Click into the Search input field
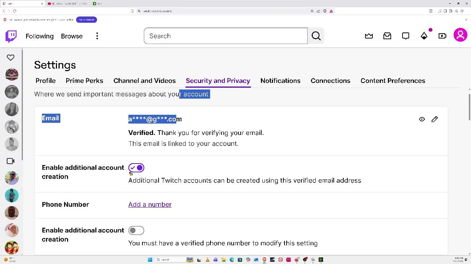This screenshot has height=264, width=471. pyautogui.click(x=225, y=36)
